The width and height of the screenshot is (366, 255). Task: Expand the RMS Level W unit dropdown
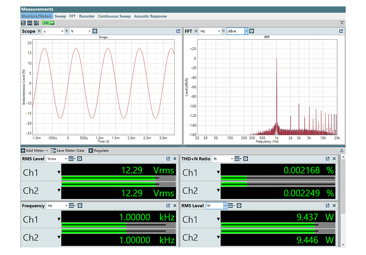pyautogui.click(x=225, y=206)
